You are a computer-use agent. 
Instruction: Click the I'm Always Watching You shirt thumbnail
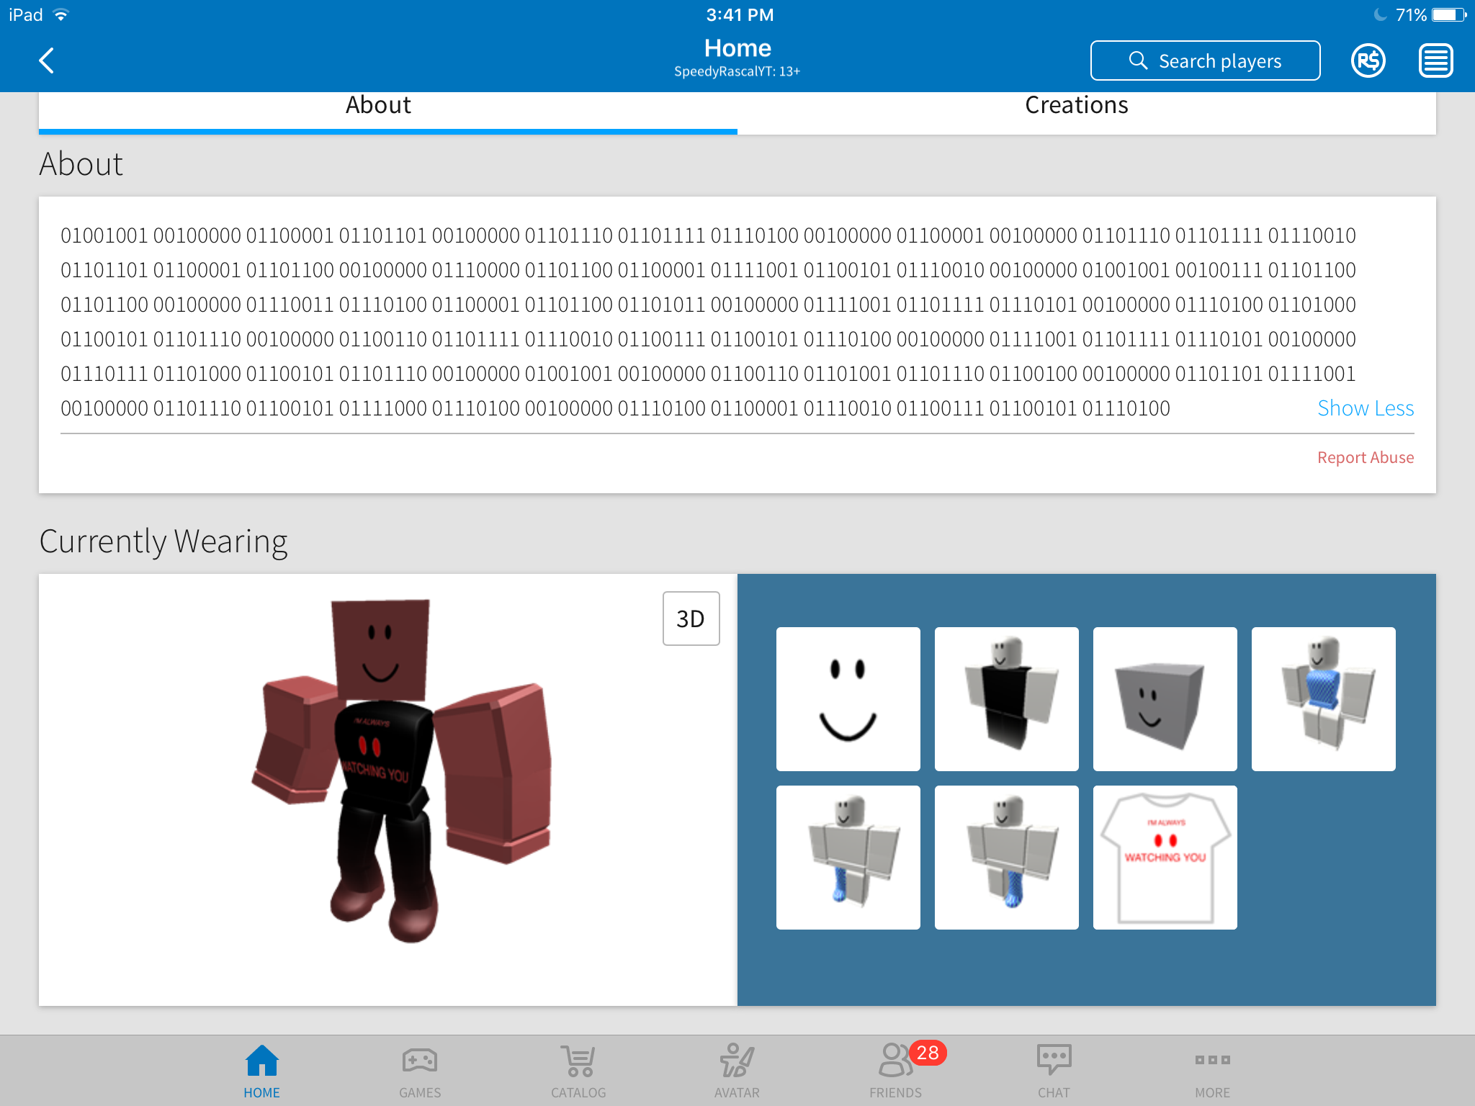[1165, 858]
